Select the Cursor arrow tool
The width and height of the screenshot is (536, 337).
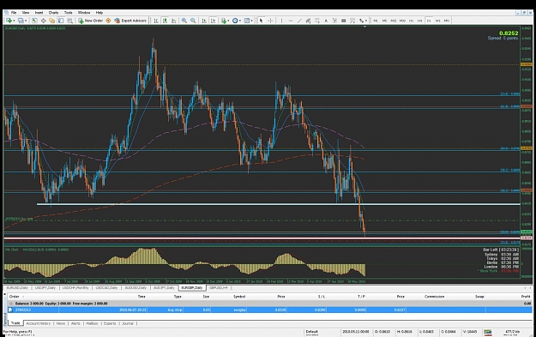pyautogui.click(x=262, y=21)
